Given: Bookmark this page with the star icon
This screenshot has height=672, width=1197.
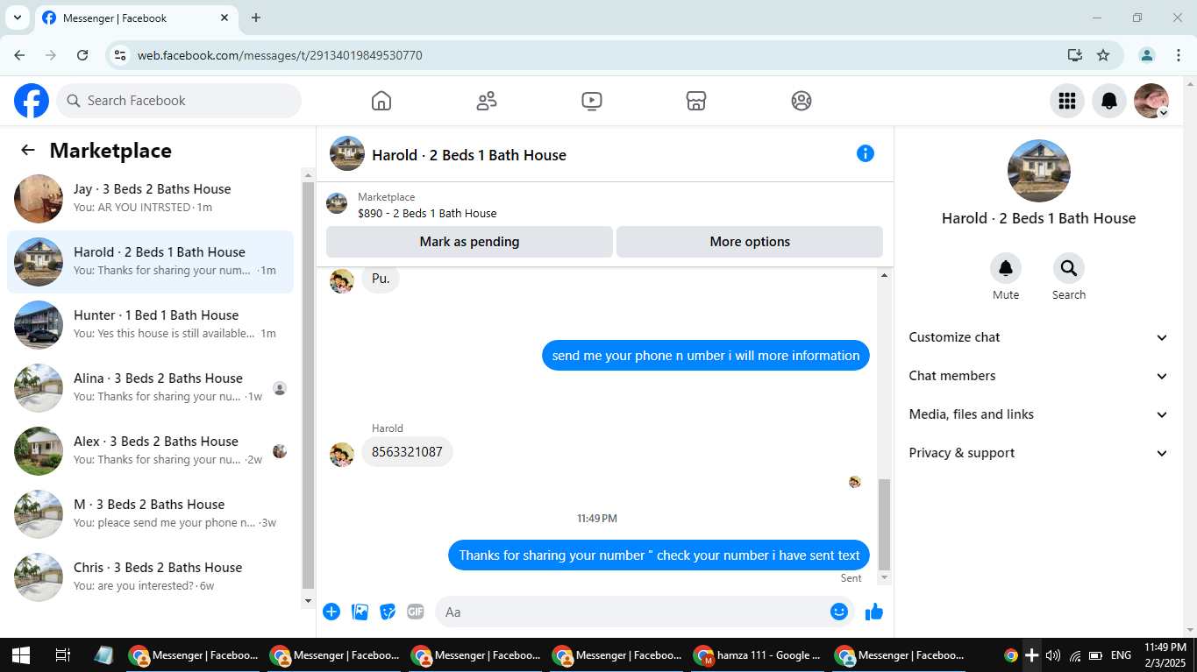Looking at the screenshot, I should click(x=1103, y=55).
